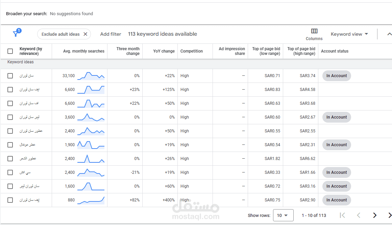
Task: Open the Show rows dropdown
Action: pos(283,215)
